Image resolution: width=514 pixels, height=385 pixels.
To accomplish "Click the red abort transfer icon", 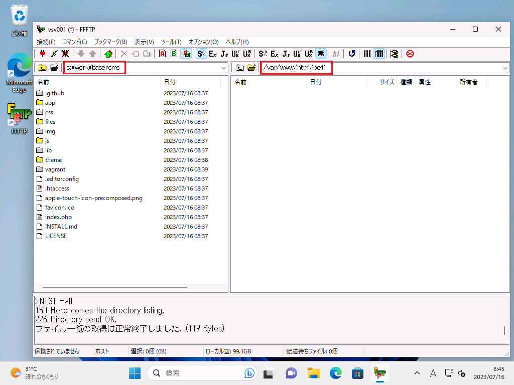I will 410,54.
